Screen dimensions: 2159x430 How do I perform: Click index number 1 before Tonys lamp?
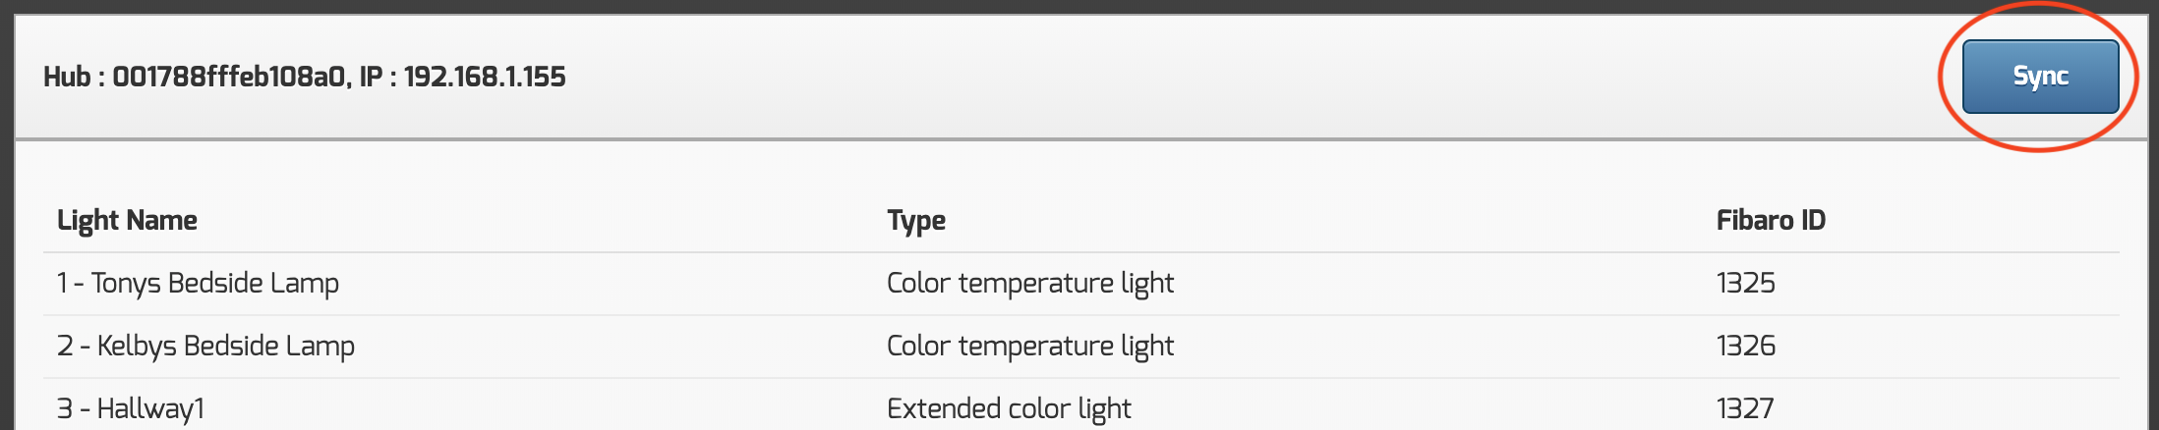click(62, 284)
